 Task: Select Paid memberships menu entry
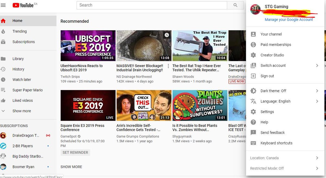pyautogui.click(x=285, y=44)
